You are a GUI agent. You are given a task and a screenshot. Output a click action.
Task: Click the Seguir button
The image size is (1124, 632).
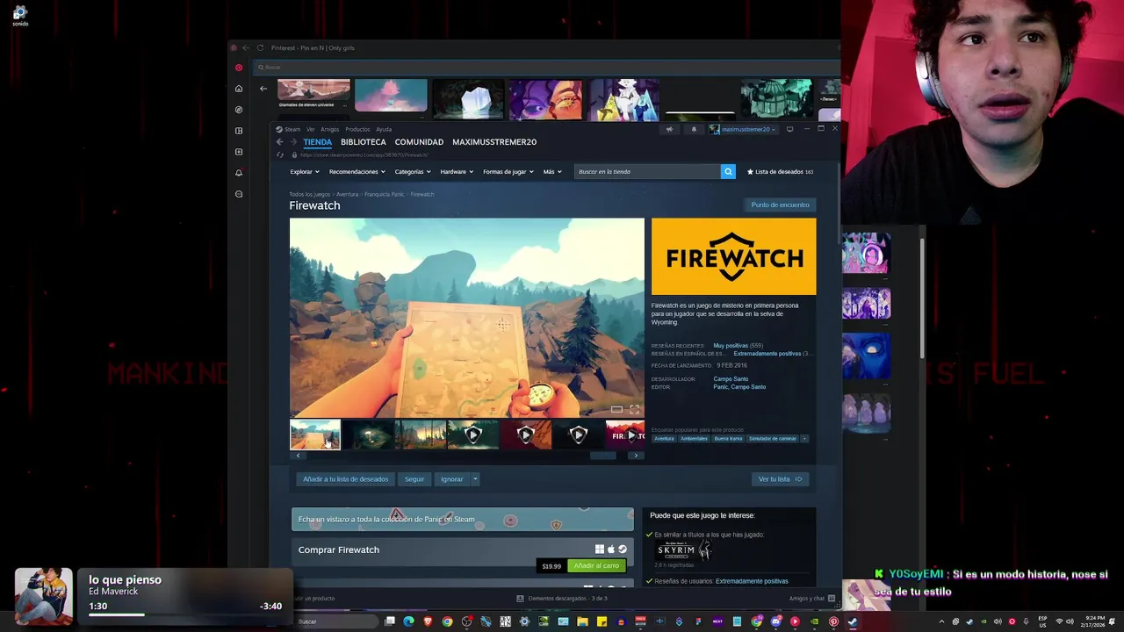click(x=414, y=479)
